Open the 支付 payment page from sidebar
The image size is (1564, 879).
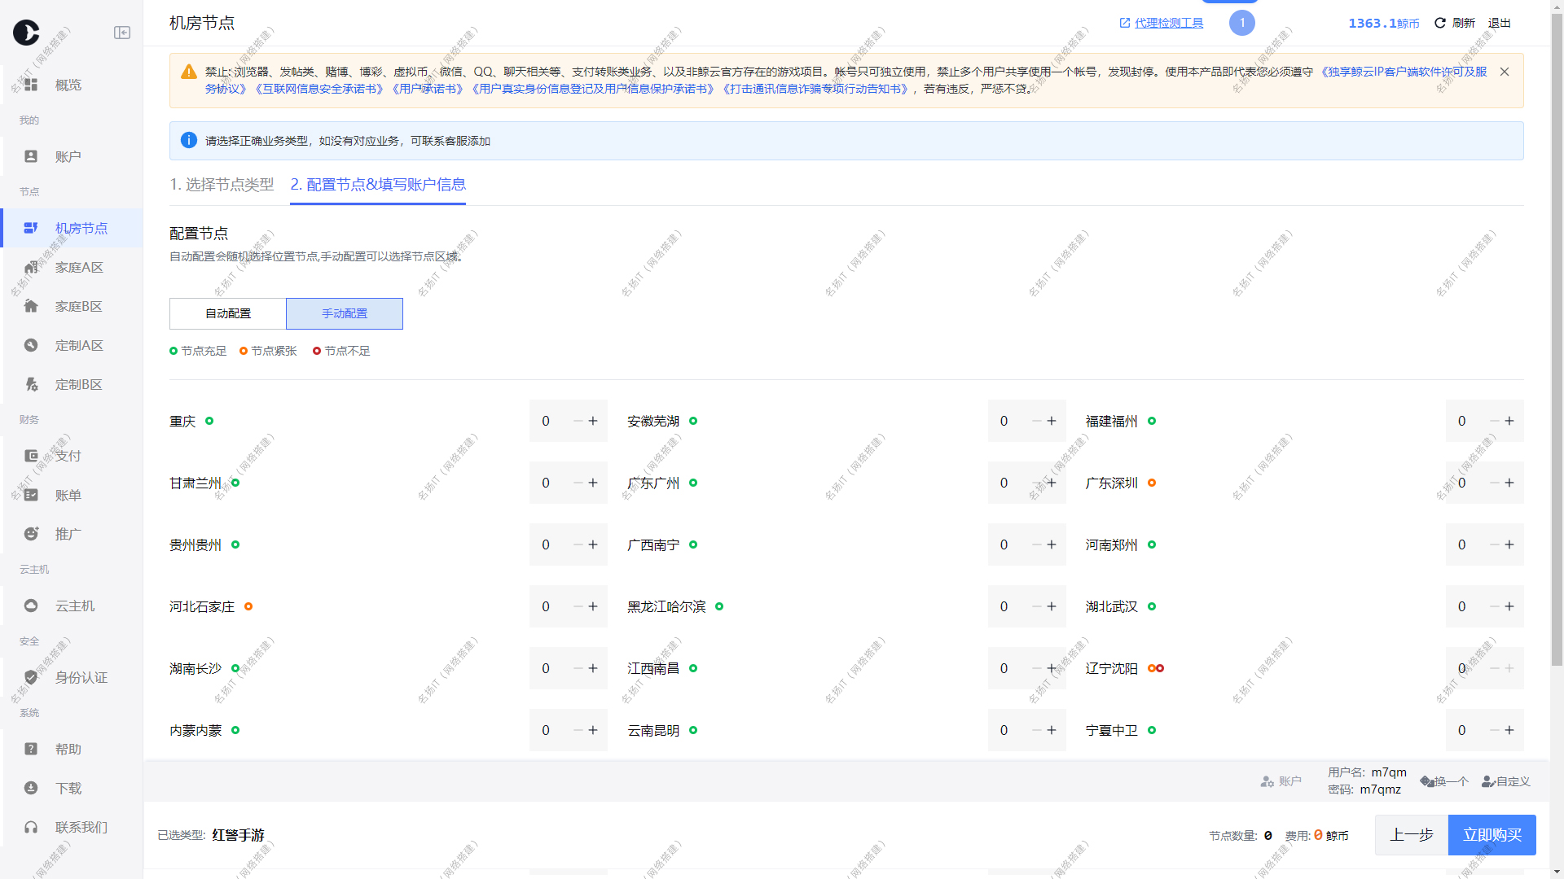(x=68, y=456)
